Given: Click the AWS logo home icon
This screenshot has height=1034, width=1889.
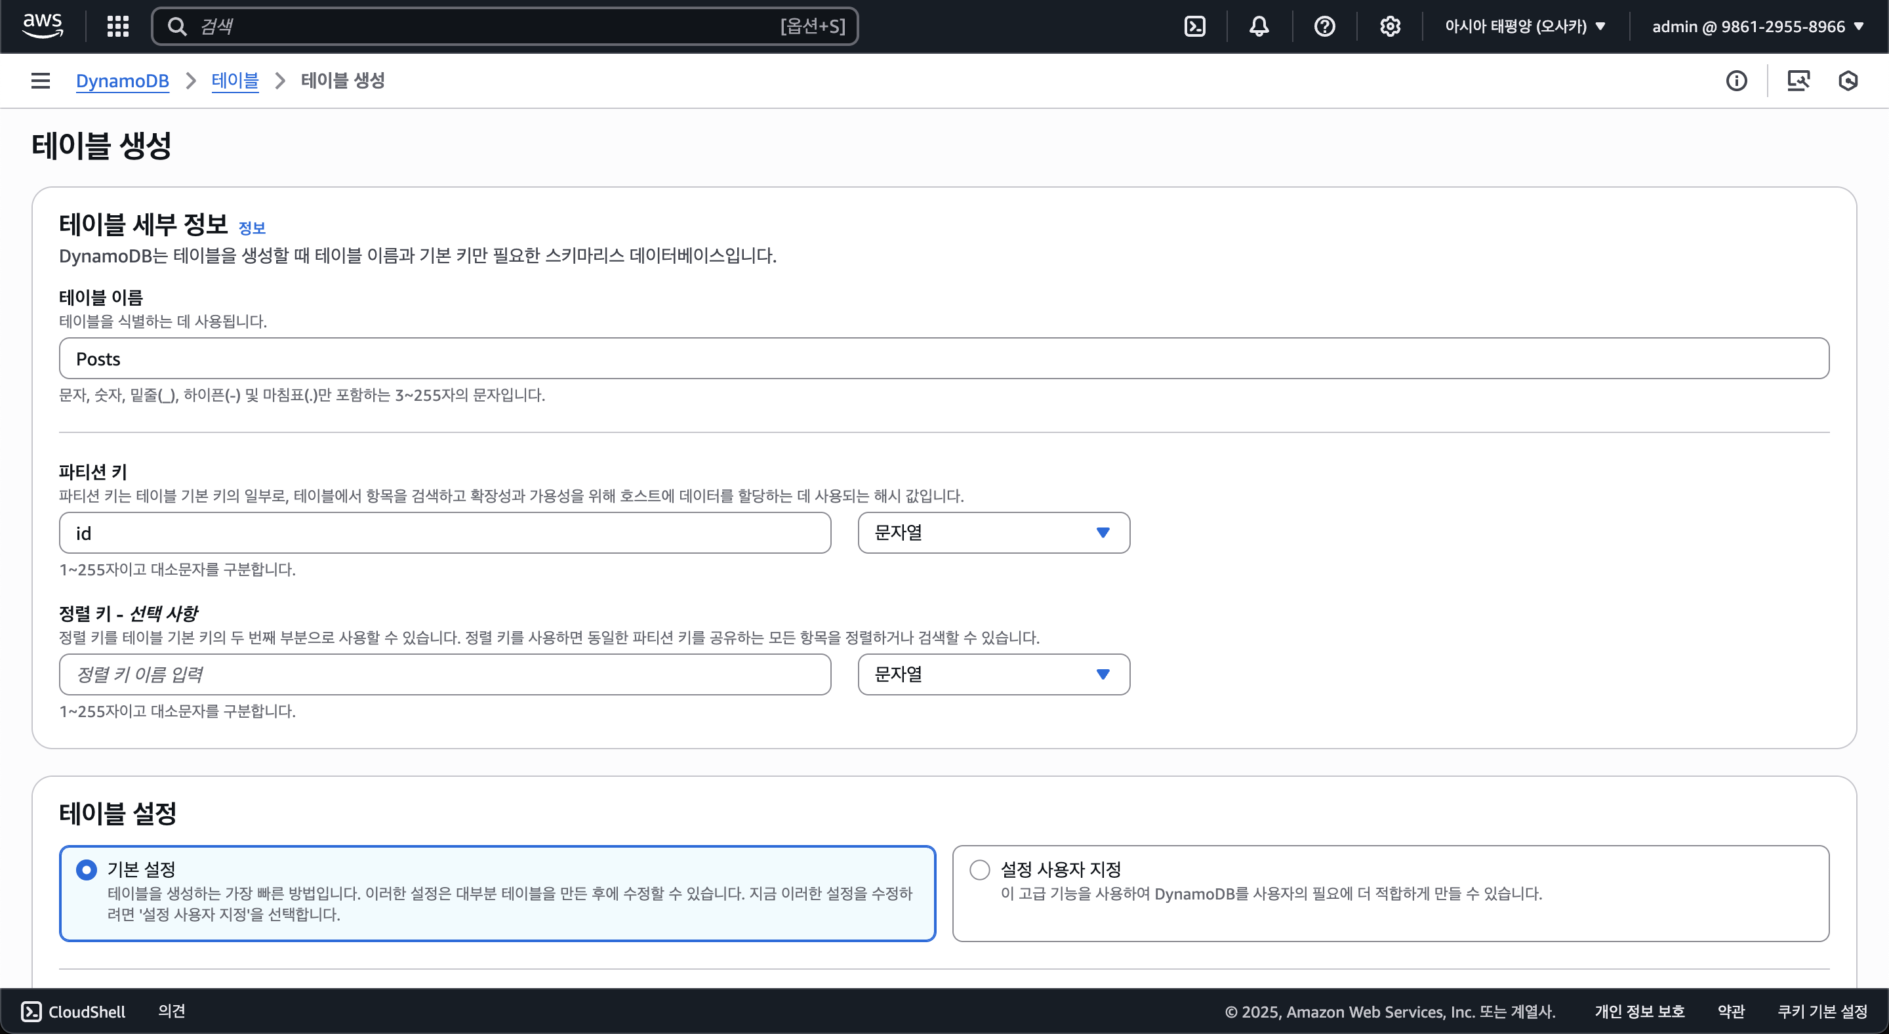Looking at the screenshot, I should (x=43, y=26).
